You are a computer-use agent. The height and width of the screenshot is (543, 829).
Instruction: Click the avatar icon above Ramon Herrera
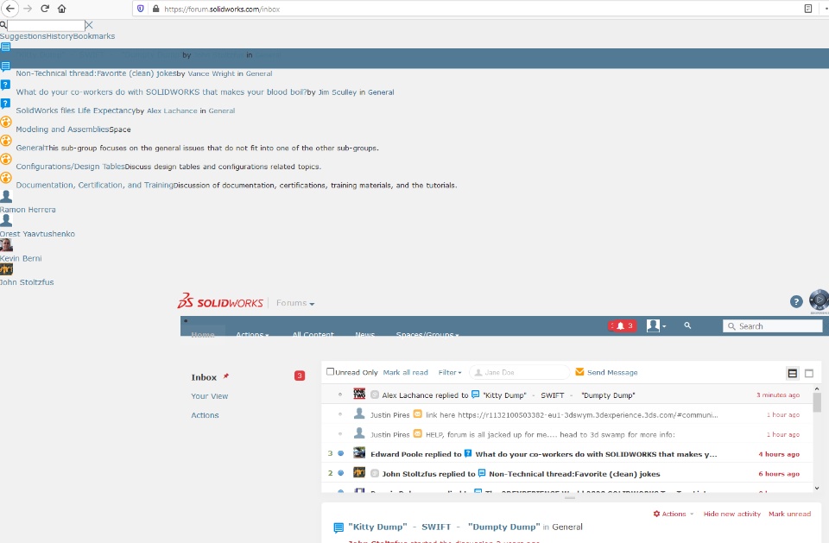(6, 196)
